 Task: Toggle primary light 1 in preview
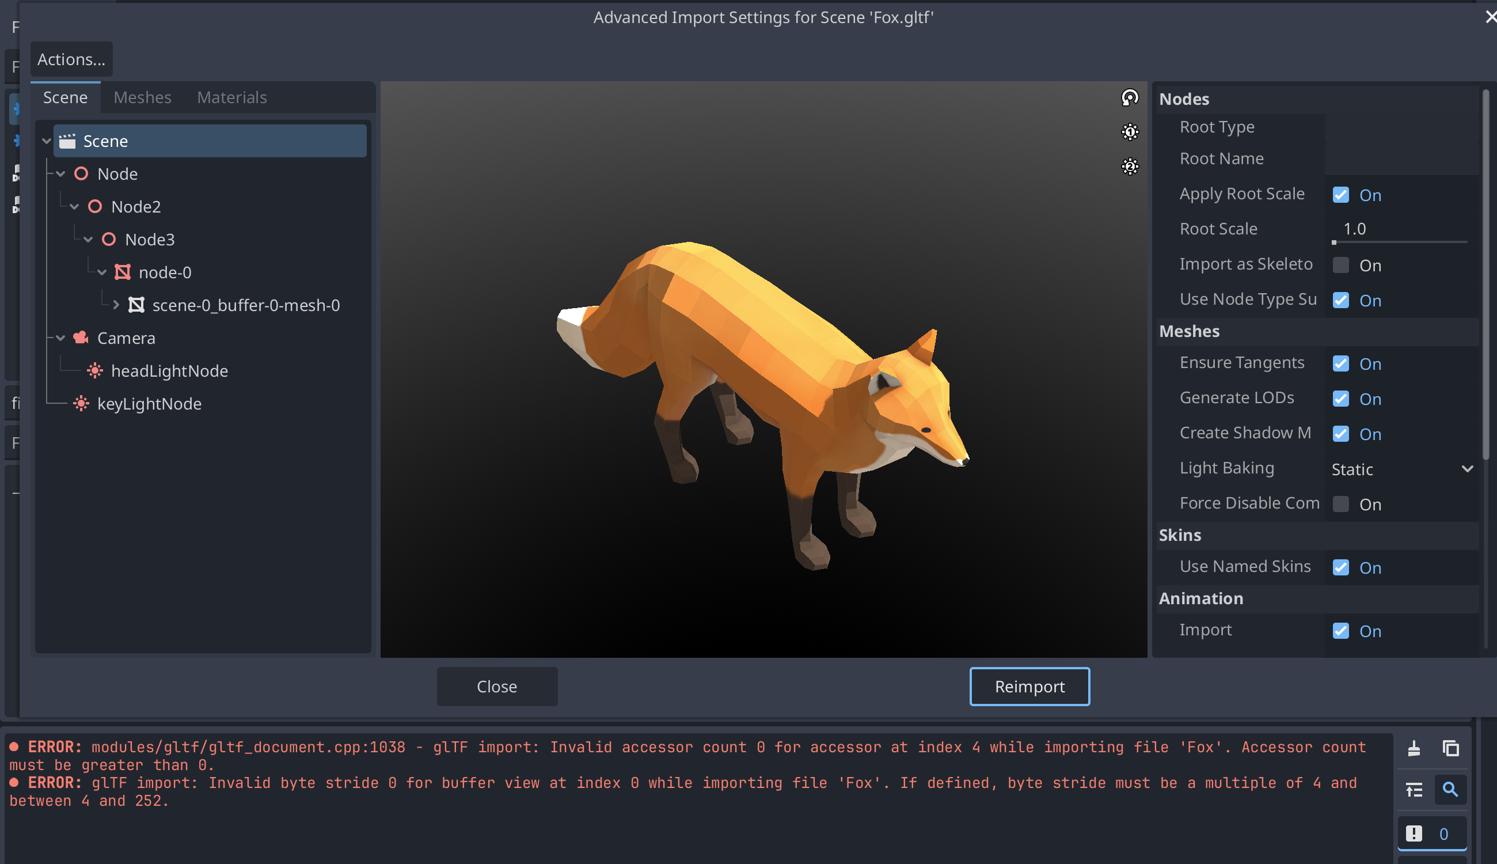point(1130,132)
